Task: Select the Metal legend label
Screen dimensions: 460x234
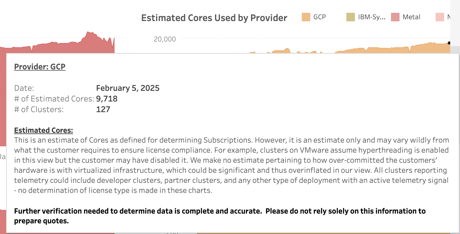Action: 411,17
